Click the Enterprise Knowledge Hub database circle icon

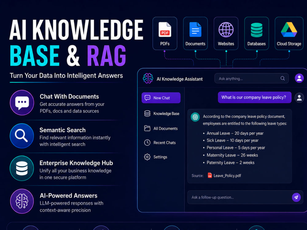pyautogui.click(x=22, y=168)
